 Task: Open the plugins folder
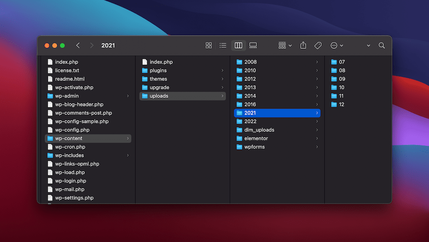tap(182, 70)
